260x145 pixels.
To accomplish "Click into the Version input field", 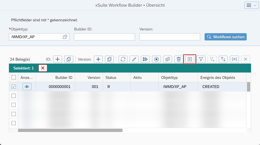I will click(x=170, y=37).
